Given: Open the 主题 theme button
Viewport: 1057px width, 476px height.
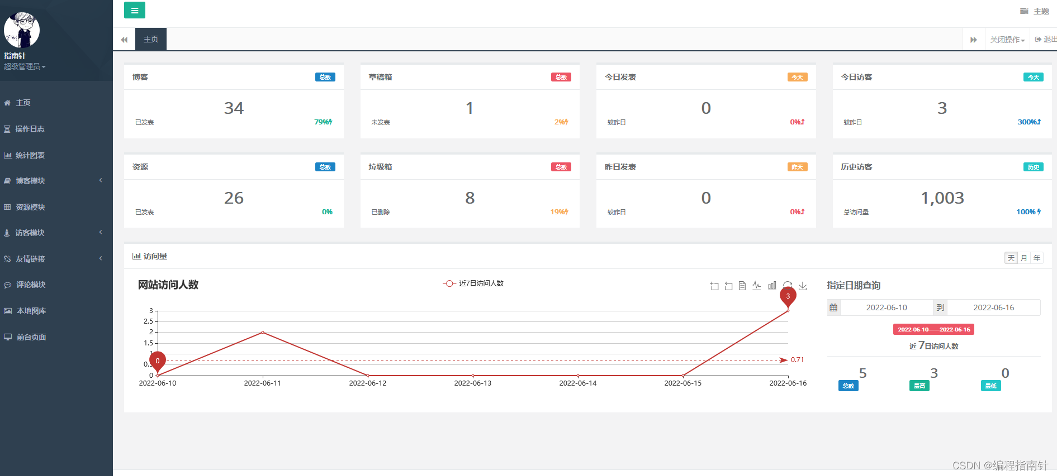Looking at the screenshot, I should [x=1035, y=11].
